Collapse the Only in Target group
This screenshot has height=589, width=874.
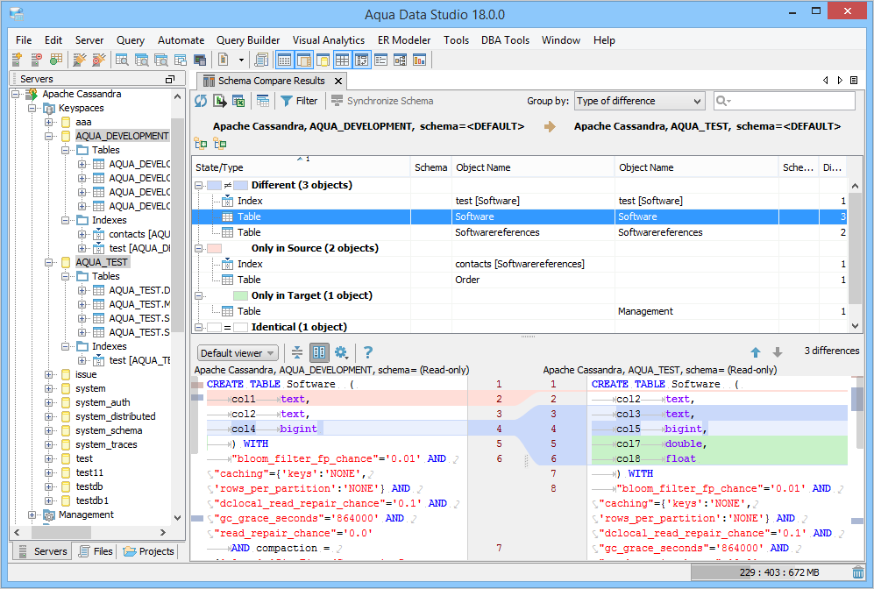[x=198, y=295]
